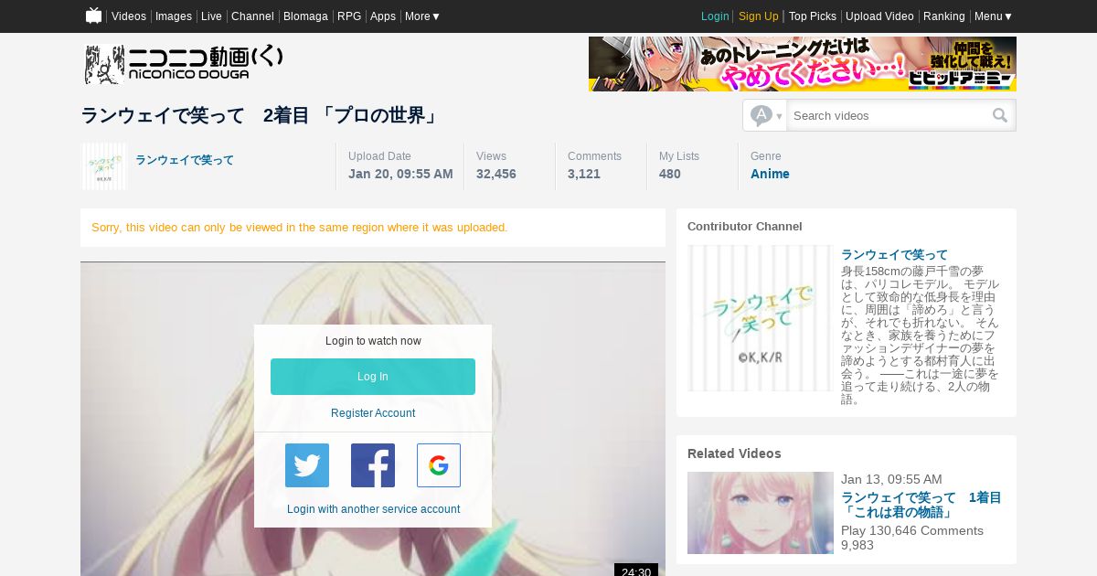Click the video title heading 2着目
Image resolution: width=1097 pixels, height=576 pixels.
pos(261,116)
